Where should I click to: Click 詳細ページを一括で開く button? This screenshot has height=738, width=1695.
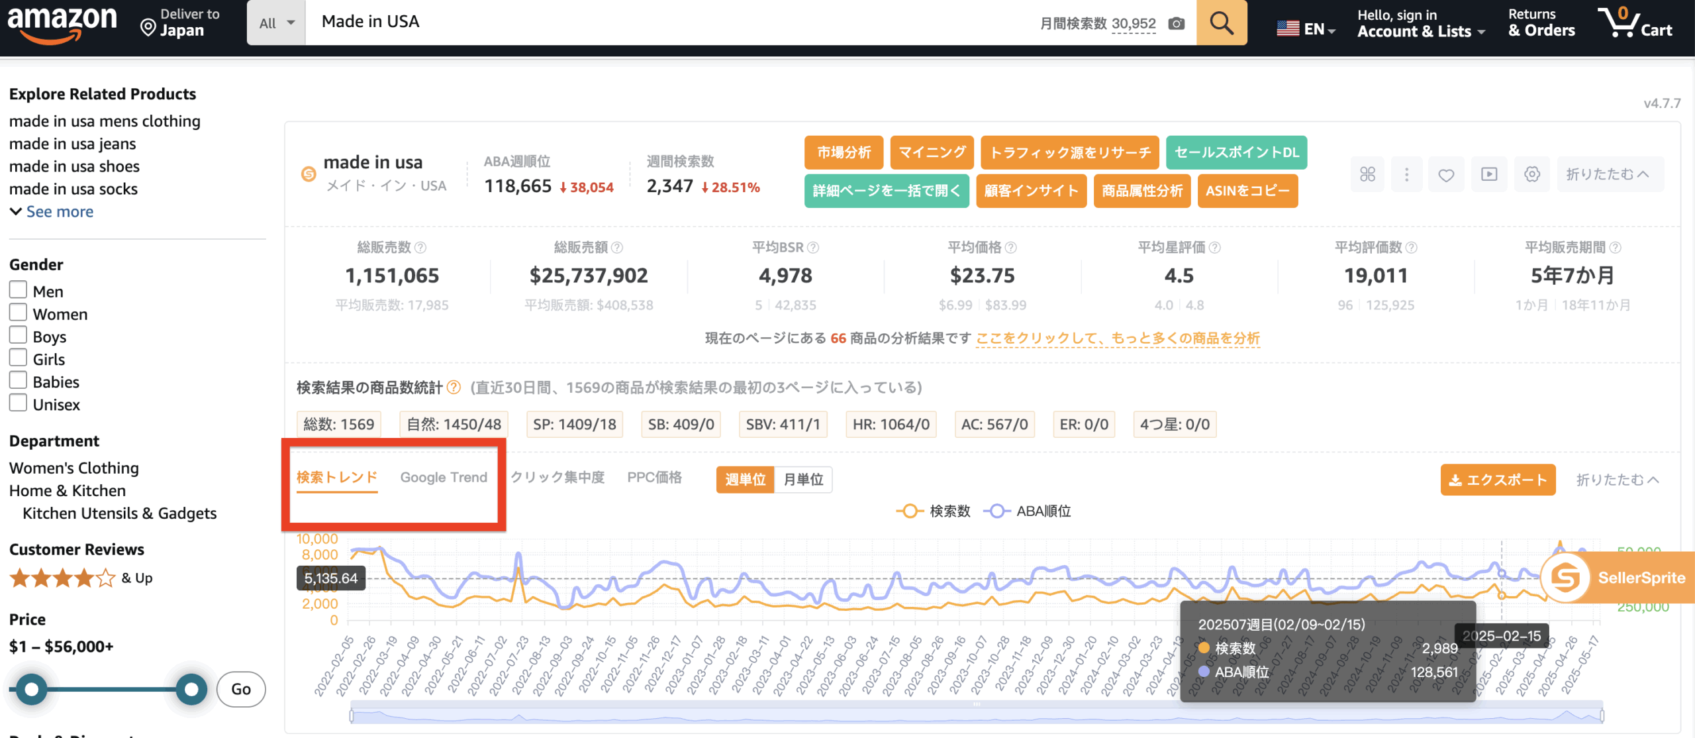click(887, 191)
